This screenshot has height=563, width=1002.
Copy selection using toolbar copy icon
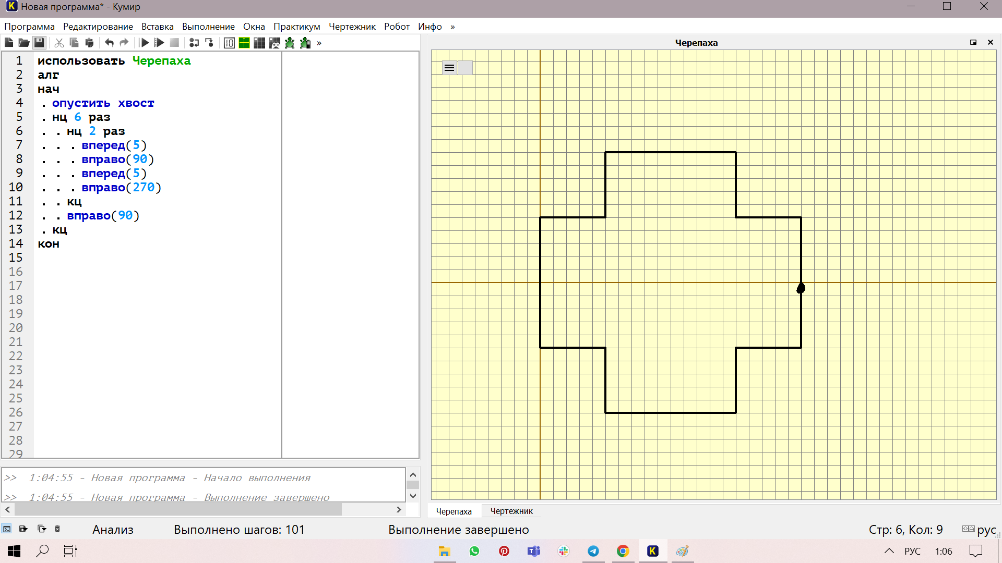[x=74, y=43]
